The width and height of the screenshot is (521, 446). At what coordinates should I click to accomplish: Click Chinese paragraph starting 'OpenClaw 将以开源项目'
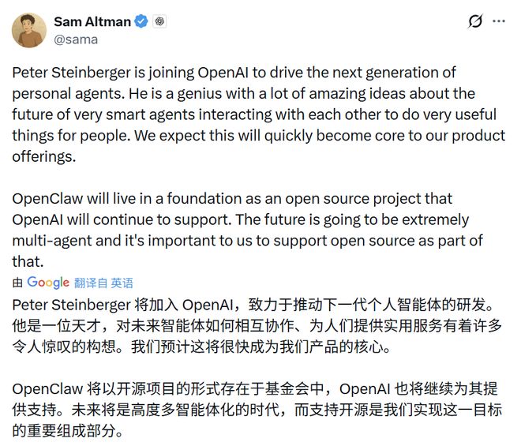click(x=253, y=410)
